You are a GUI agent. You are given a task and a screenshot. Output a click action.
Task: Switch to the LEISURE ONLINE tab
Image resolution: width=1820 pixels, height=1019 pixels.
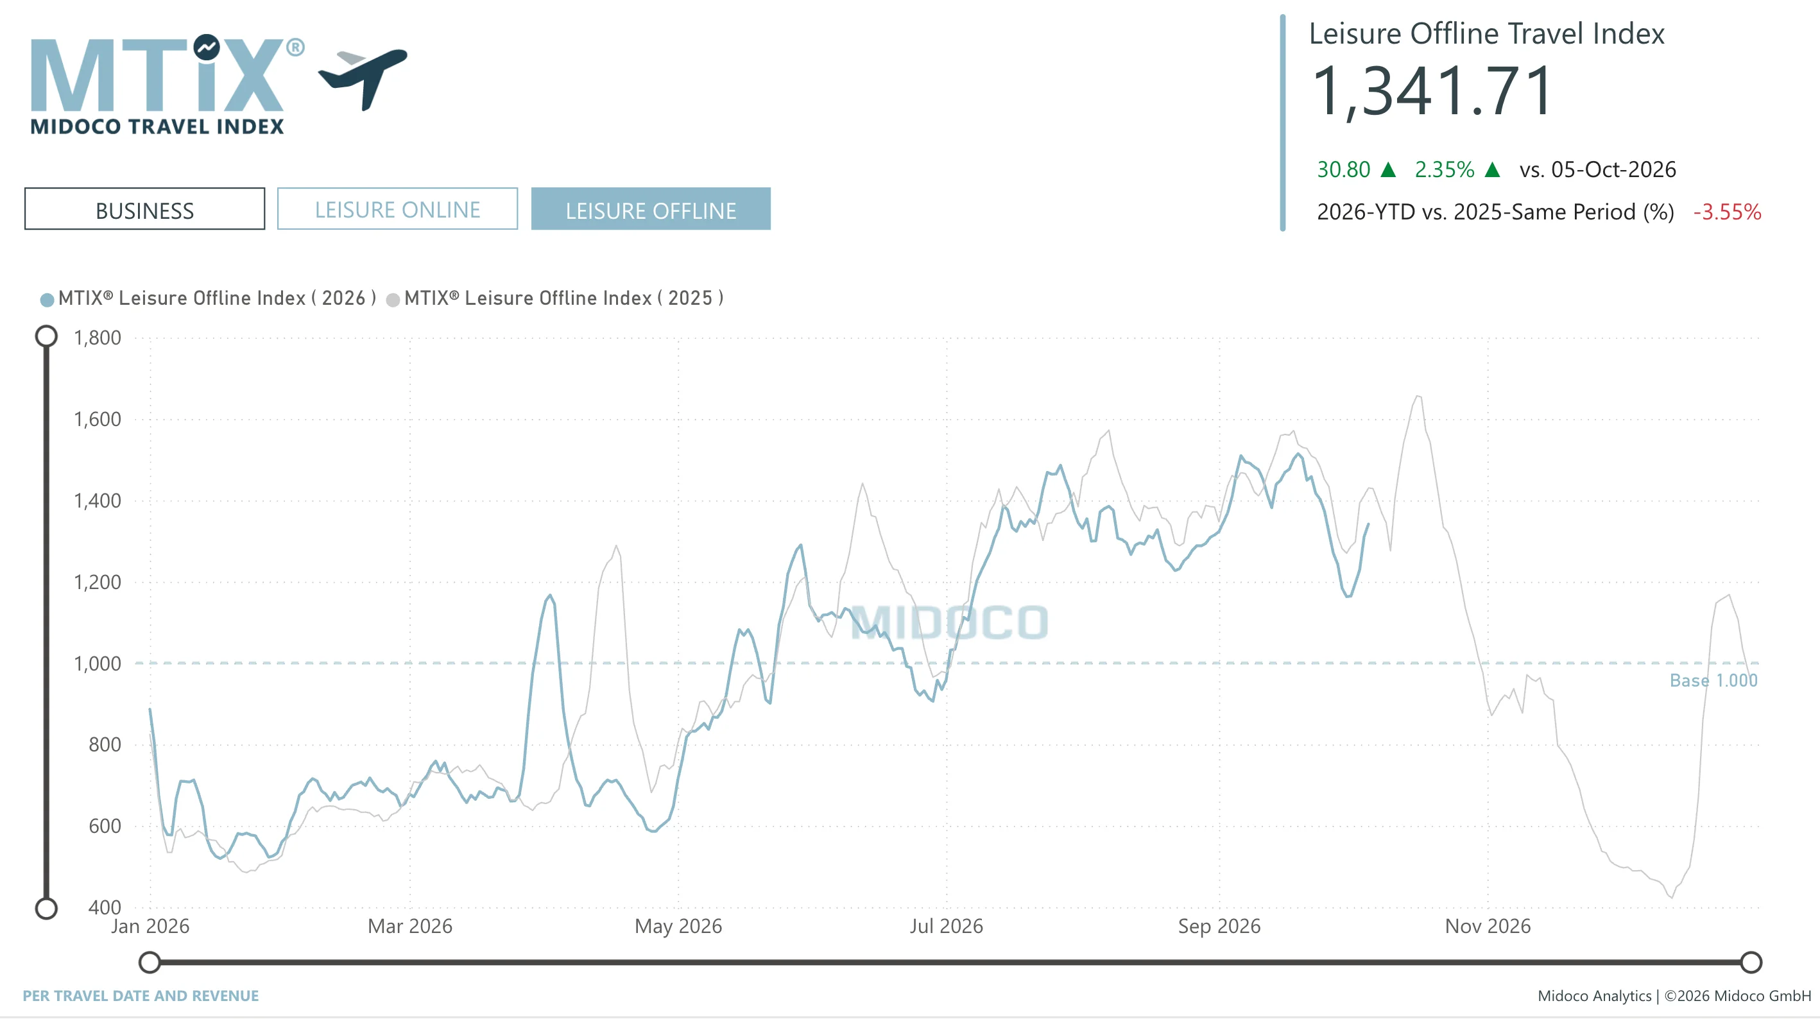coord(397,209)
